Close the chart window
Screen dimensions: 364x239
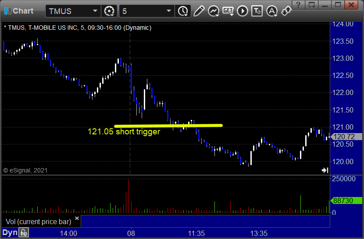(x=351, y=5)
